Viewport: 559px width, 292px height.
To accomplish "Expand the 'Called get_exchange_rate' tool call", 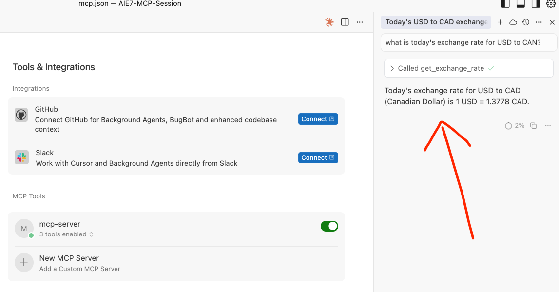I will click(392, 68).
